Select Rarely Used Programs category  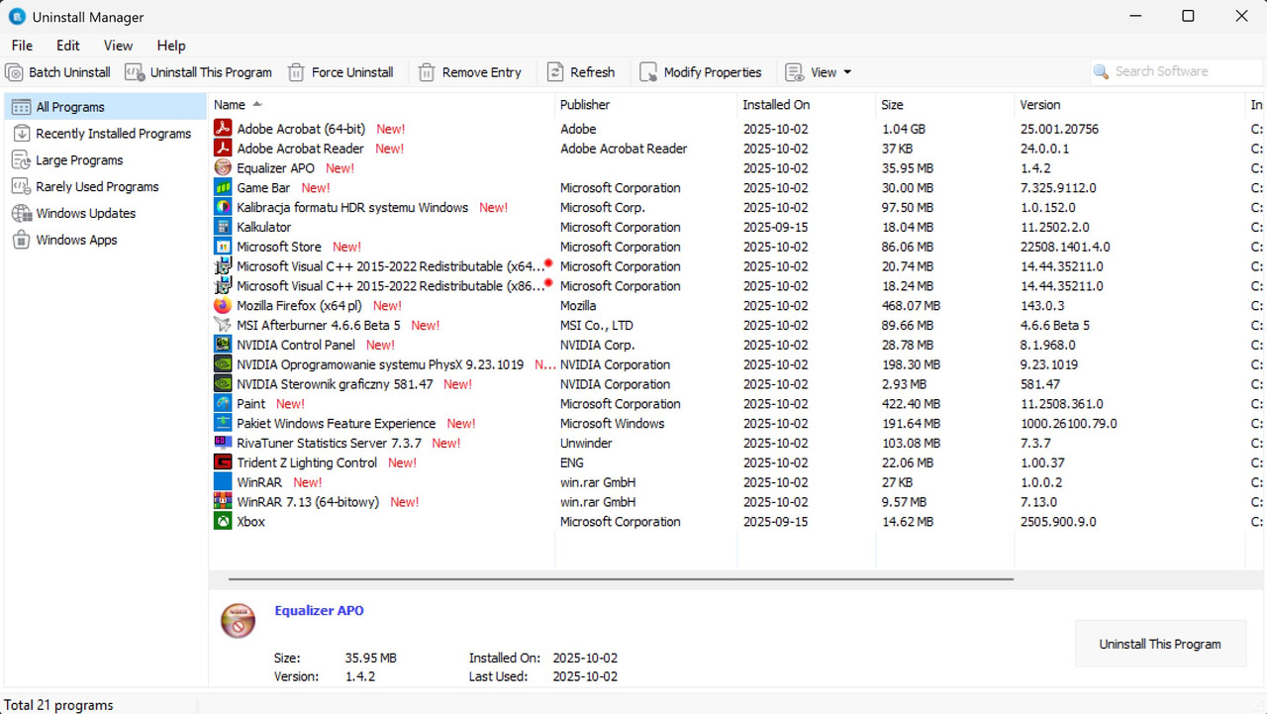point(106,186)
